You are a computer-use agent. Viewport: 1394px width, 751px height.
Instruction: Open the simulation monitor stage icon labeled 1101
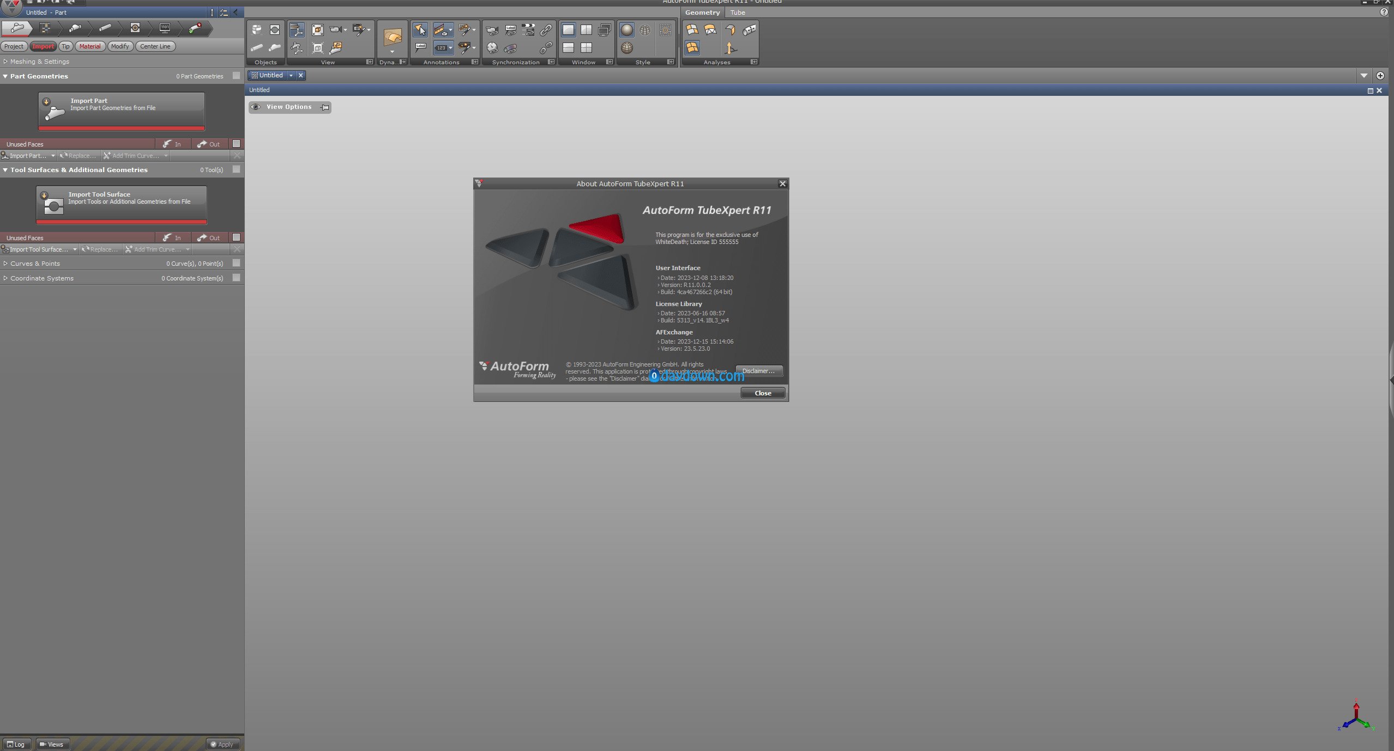165,28
